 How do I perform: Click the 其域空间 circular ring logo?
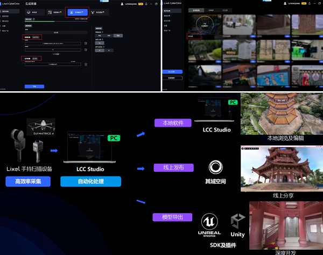(x=216, y=167)
